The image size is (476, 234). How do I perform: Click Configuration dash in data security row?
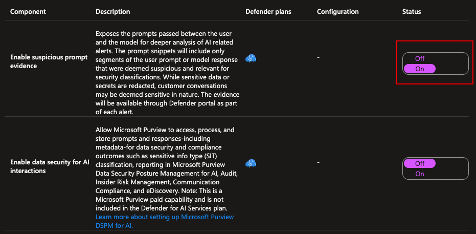(318, 162)
